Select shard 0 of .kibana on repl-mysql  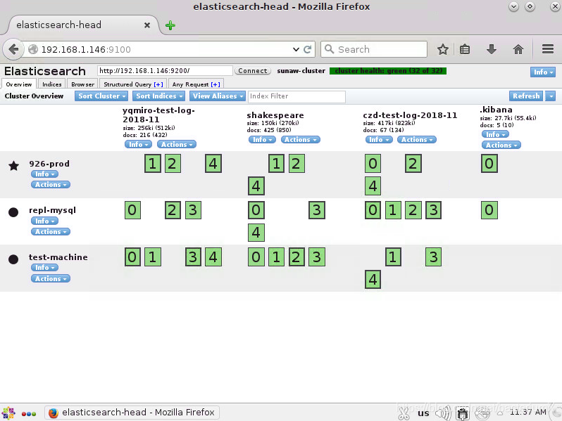point(489,210)
